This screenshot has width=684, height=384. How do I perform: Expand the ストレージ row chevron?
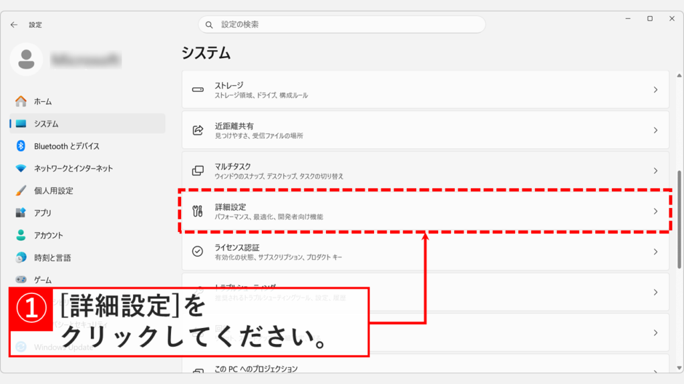[655, 90]
